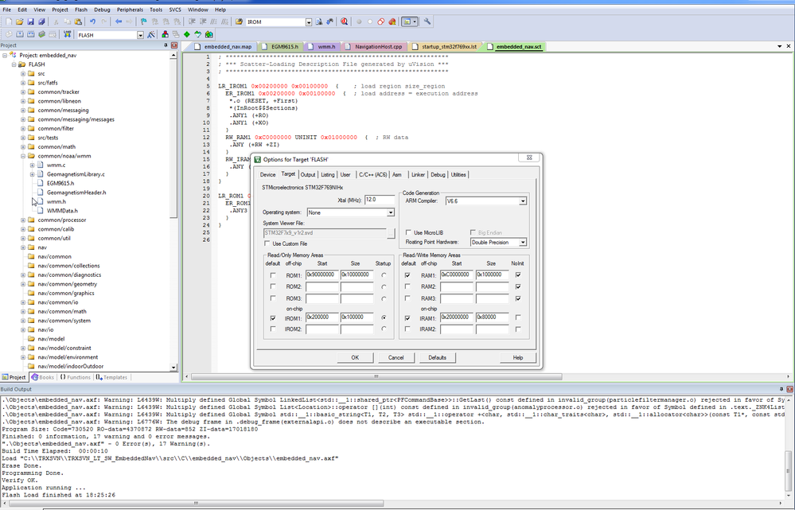This screenshot has width=795, height=510.
Task: Tick Use Custom File checkbox
Action: 267,243
